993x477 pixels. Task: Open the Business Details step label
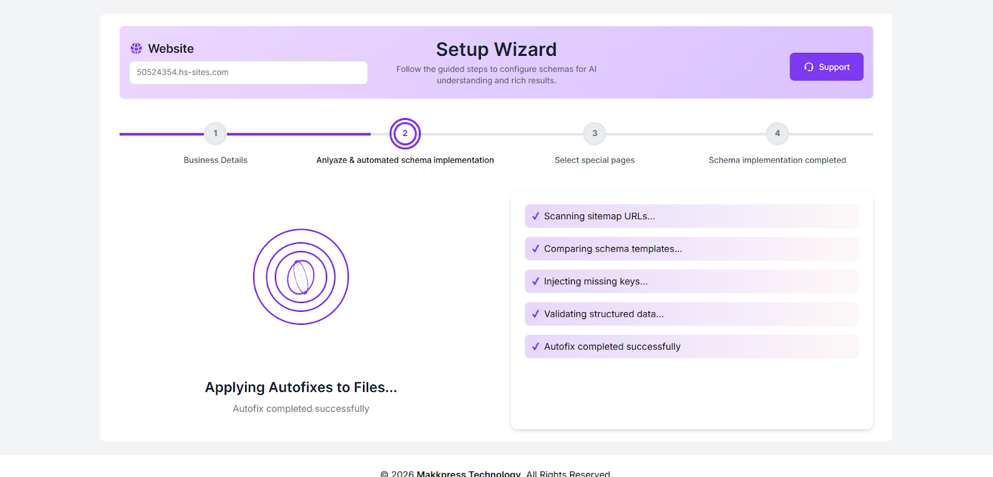(215, 160)
